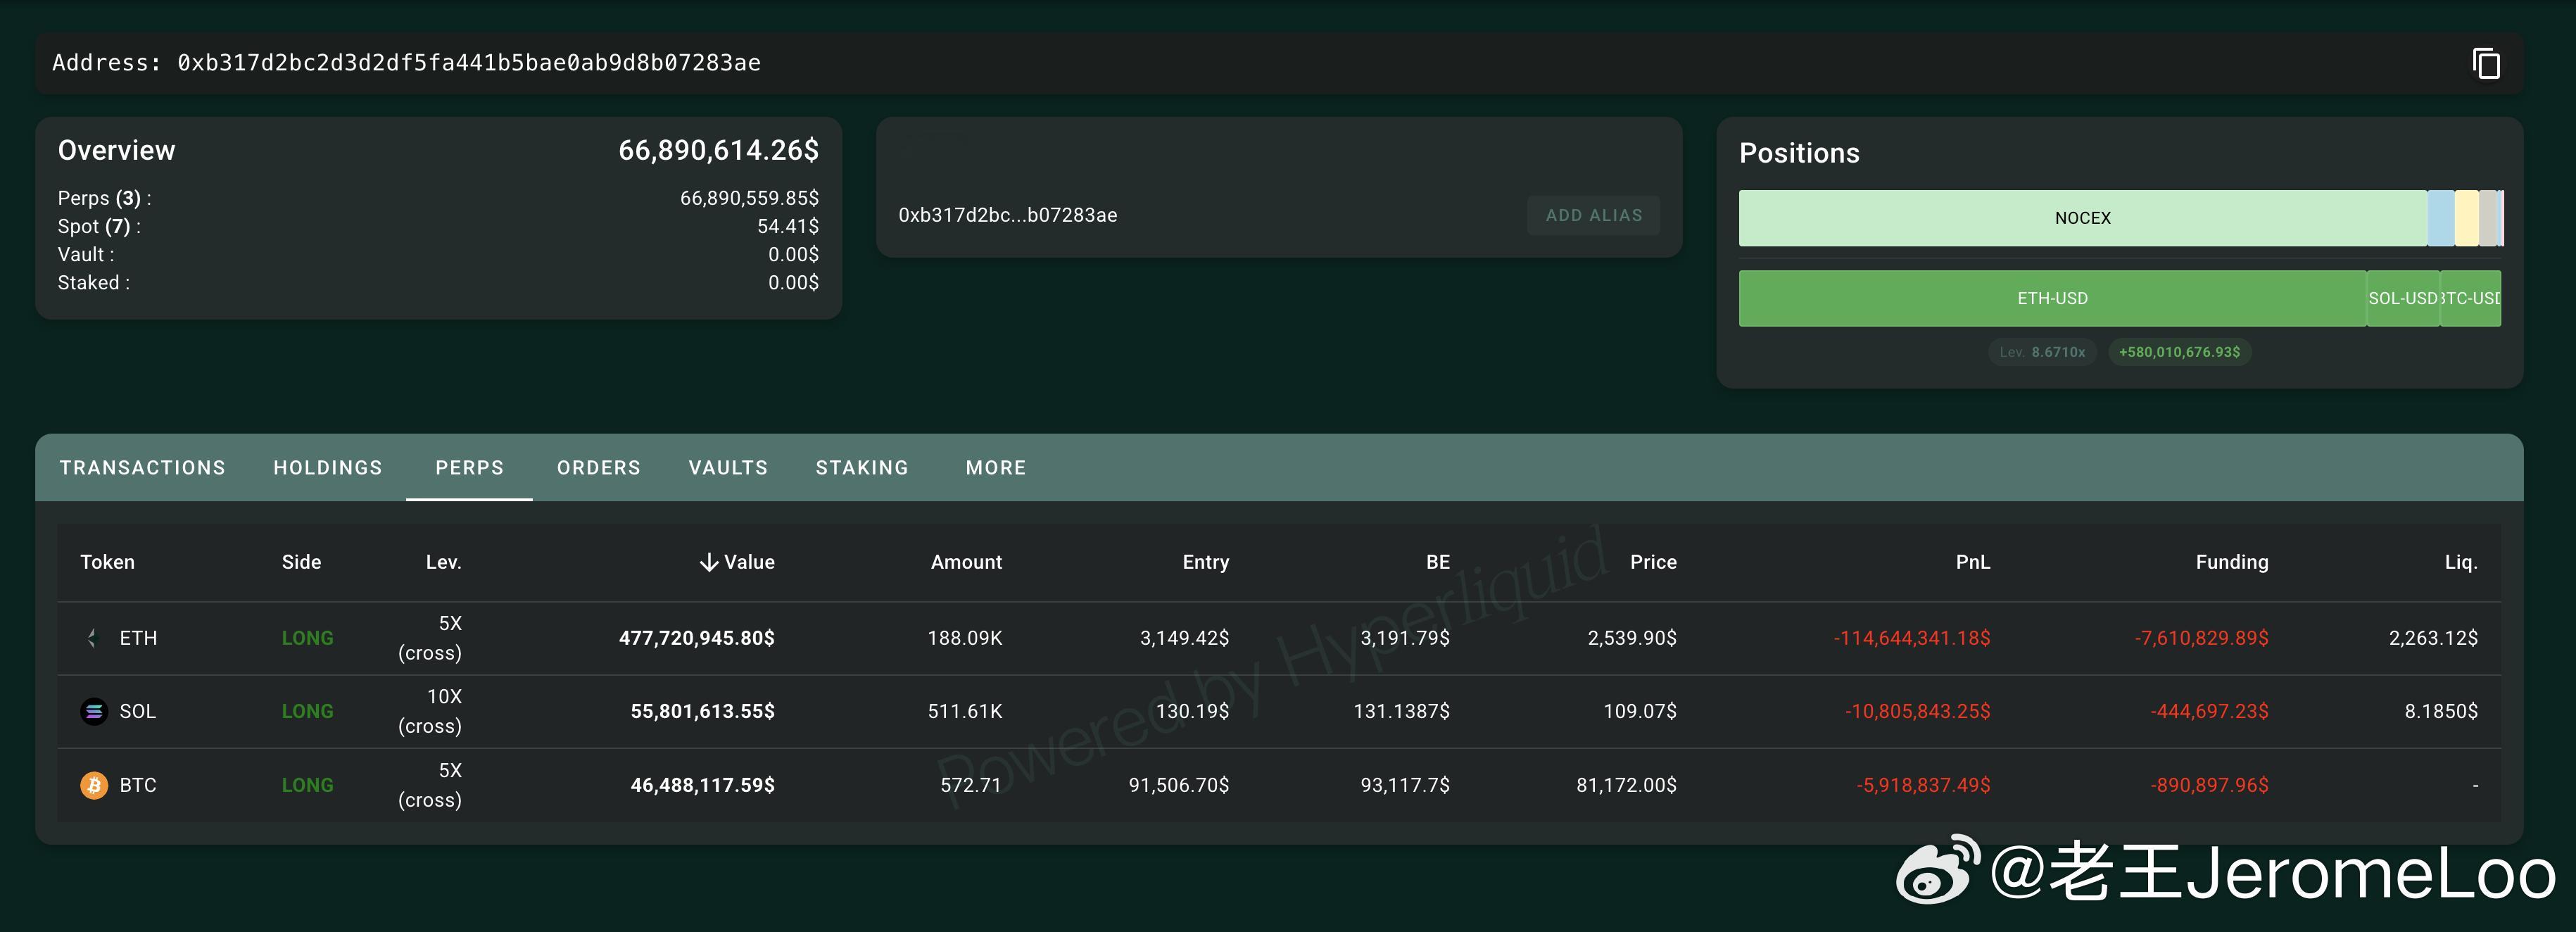This screenshot has height=932, width=2576.
Task: Click the Value column's sort arrow
Action: (x=709, y=562)
